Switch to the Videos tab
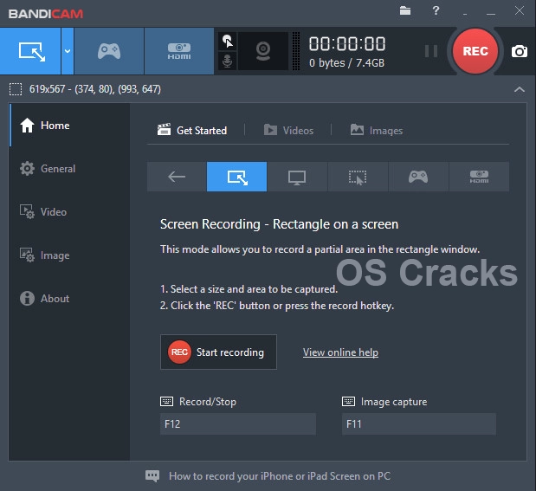This screenshot has width=536, height=491. [x=288, y=130]
